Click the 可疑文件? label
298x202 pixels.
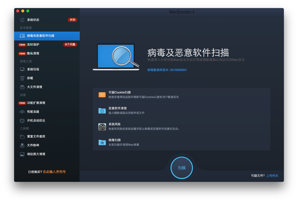coord(258,175)
